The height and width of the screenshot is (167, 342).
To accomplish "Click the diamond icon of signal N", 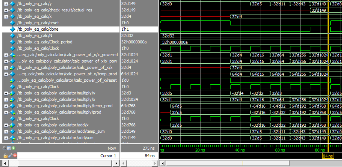I will point(13,35).
